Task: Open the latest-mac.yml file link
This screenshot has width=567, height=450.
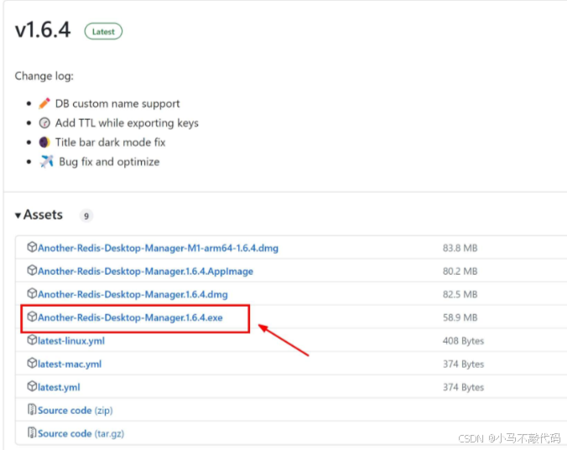Action: coord(70,364)
